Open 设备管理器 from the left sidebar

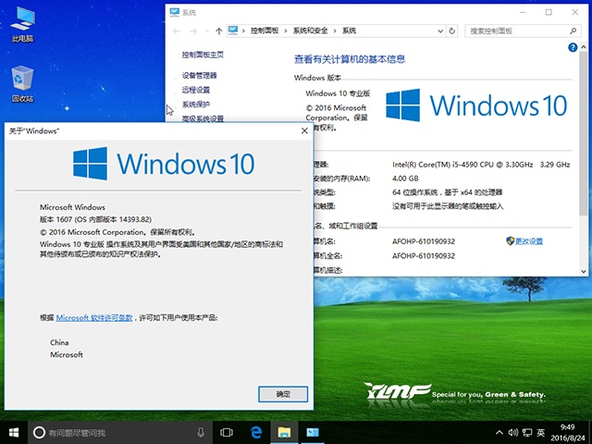tap(199, 75)
